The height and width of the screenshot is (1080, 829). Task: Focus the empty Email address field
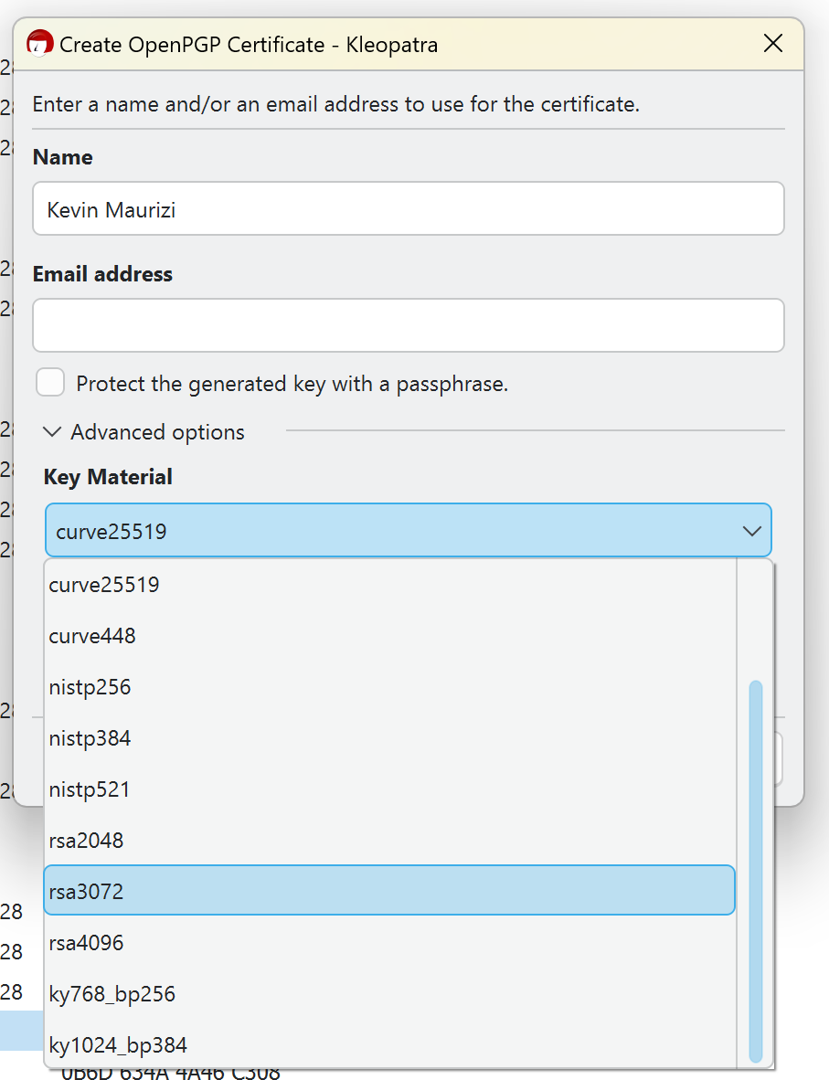click(408, 325)
